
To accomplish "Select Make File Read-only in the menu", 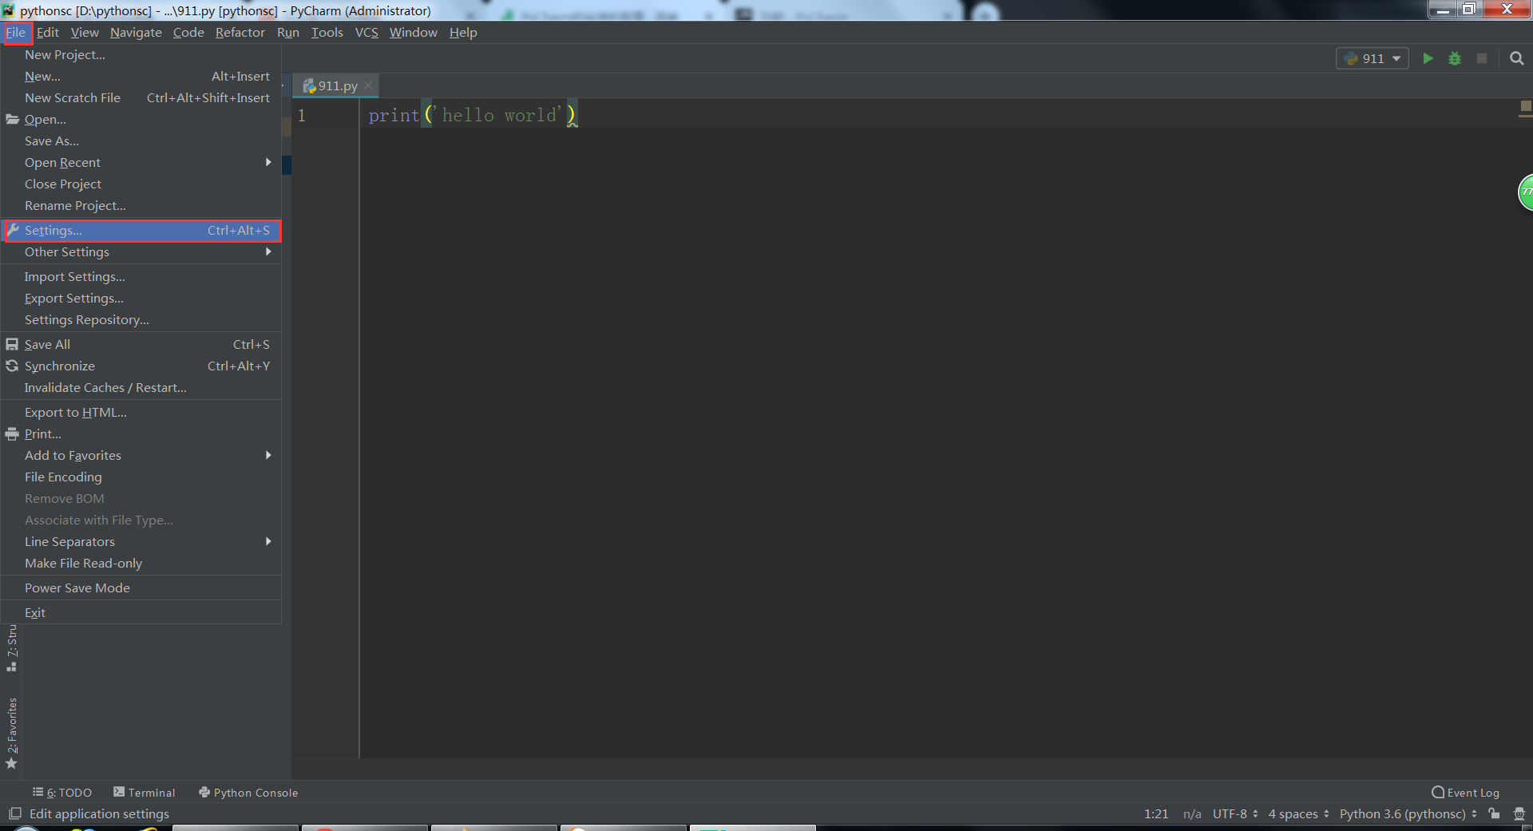I will pyautogui.click(x=83, y=563).
